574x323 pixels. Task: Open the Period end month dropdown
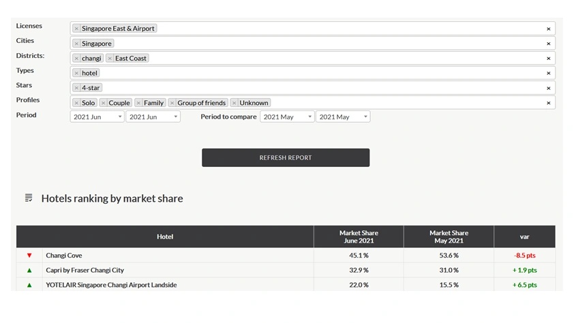[153, 117]
